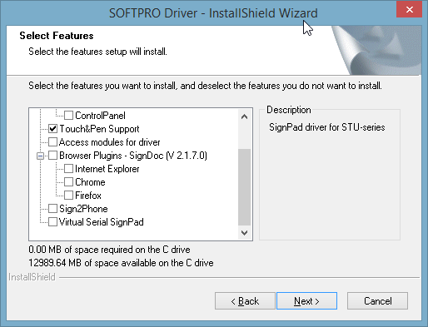
Task: Proceed with the Next button
Action: (306, 300)
